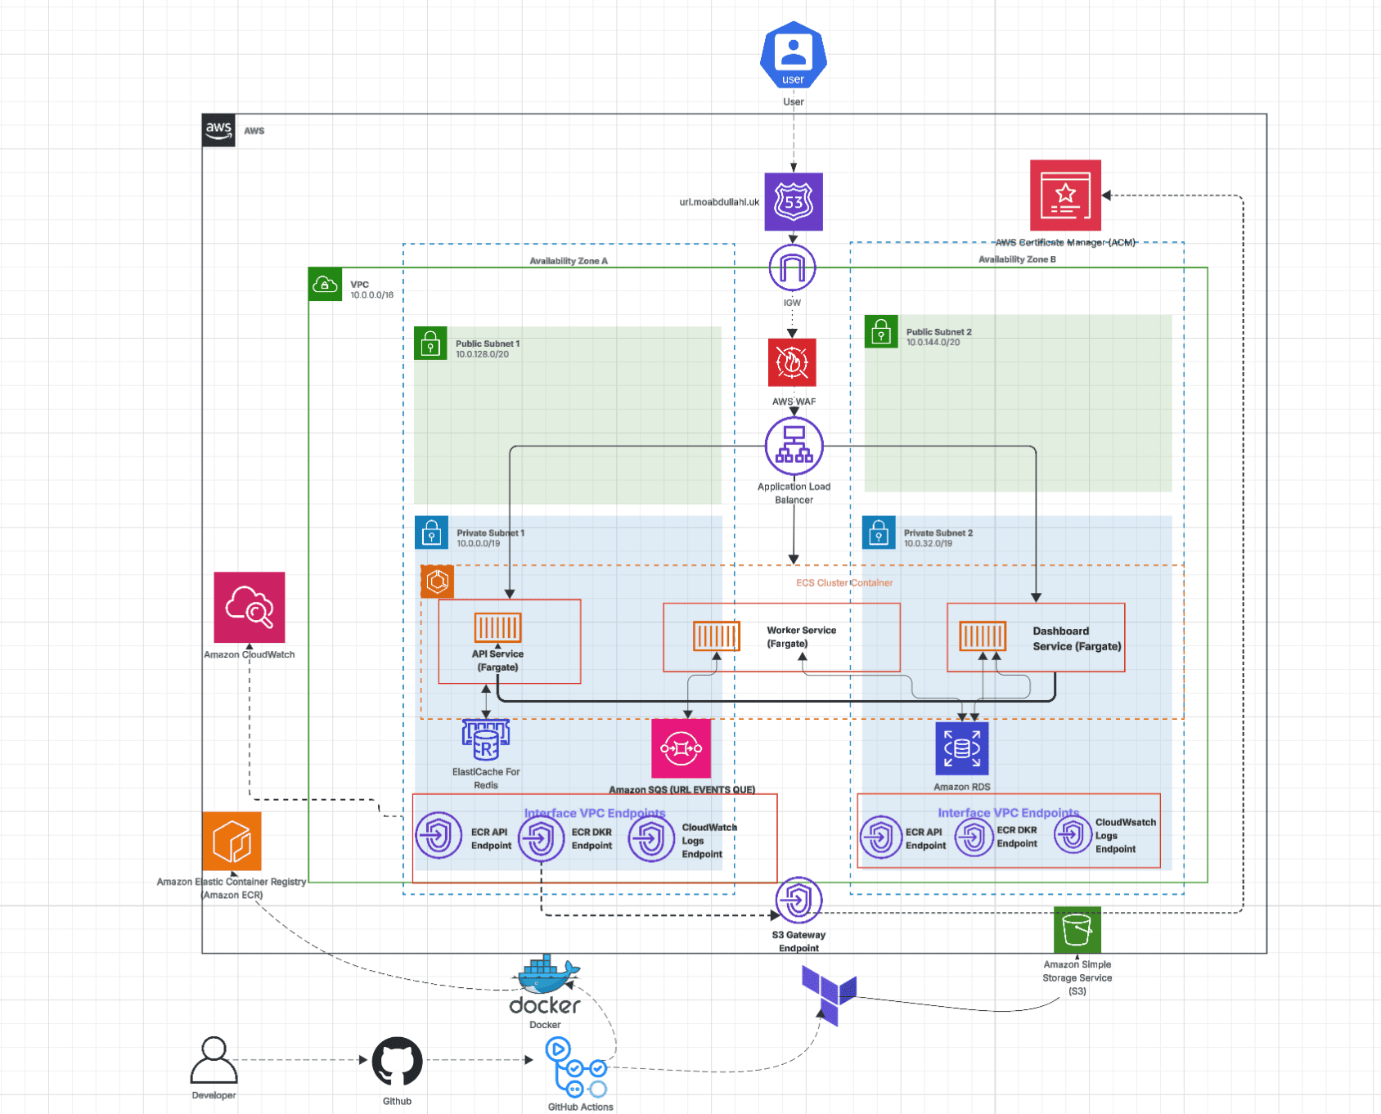Select the Worker Service container icon
This screenshot has width=1381, height=1114.
coord(717,636)
